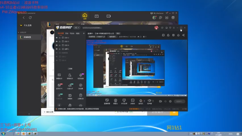Hide the 文本 4 source layer

tap(57, 45)
